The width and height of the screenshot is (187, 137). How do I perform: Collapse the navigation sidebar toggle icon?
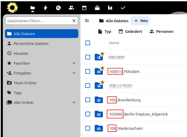(x=87, y=21)
